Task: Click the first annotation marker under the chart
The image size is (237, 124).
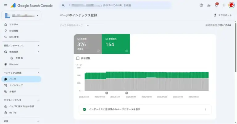Action: [107, 93]
